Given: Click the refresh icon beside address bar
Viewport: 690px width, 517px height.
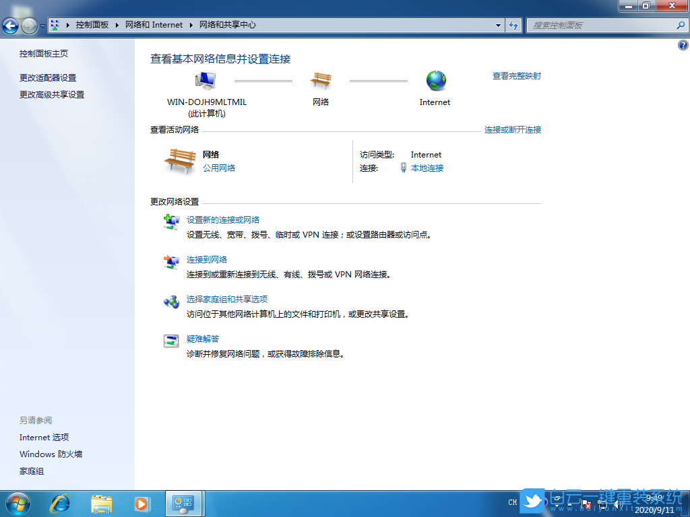Looking at the screenshot, I should pos(513,26).
